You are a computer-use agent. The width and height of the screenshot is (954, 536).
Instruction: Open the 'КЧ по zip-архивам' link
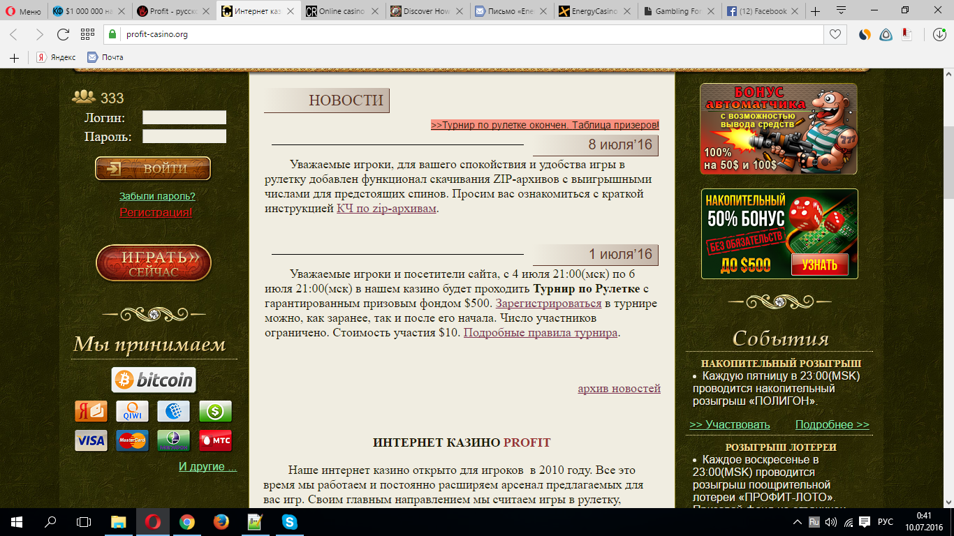pyautogui.click(x=386, y=208)
